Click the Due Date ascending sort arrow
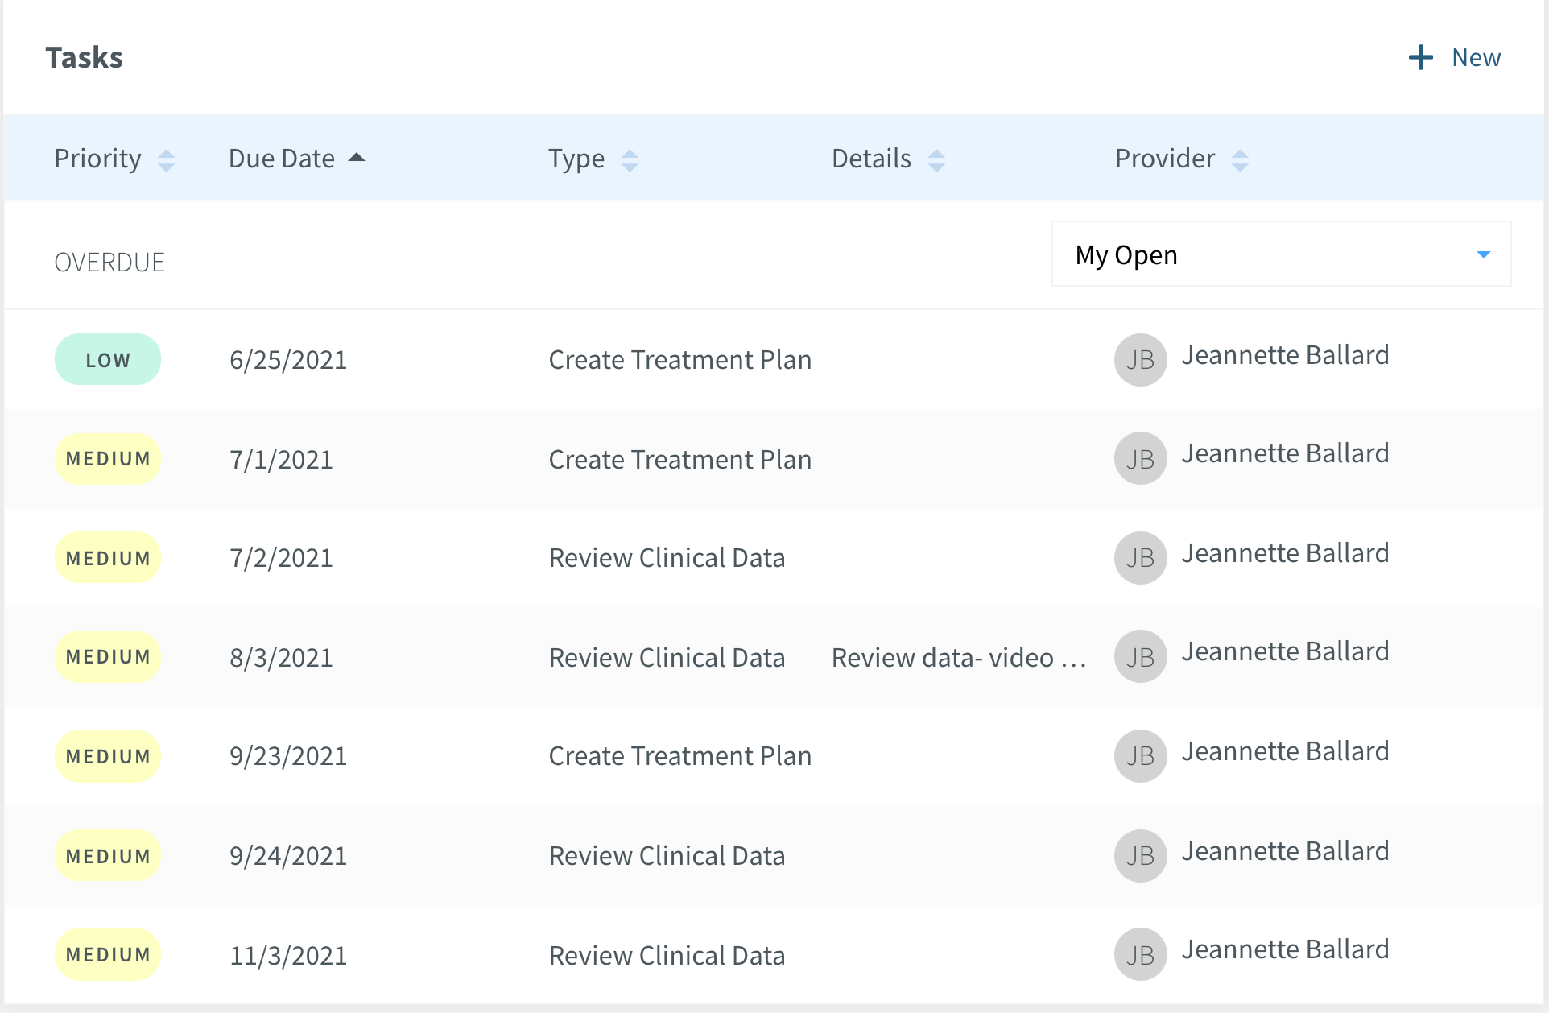 pos(357,158)
